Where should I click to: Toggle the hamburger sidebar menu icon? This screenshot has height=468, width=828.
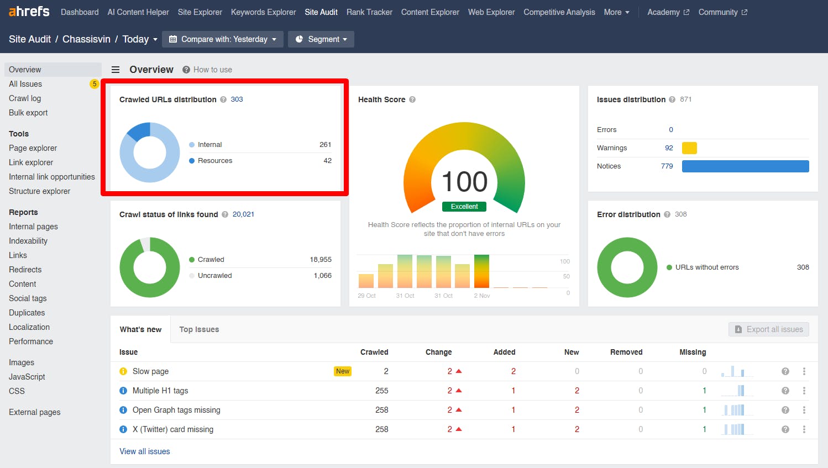pos(116,70)
